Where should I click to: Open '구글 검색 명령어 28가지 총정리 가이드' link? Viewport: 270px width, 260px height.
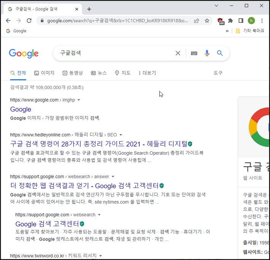pyautogui.click(x=98, y=144)
